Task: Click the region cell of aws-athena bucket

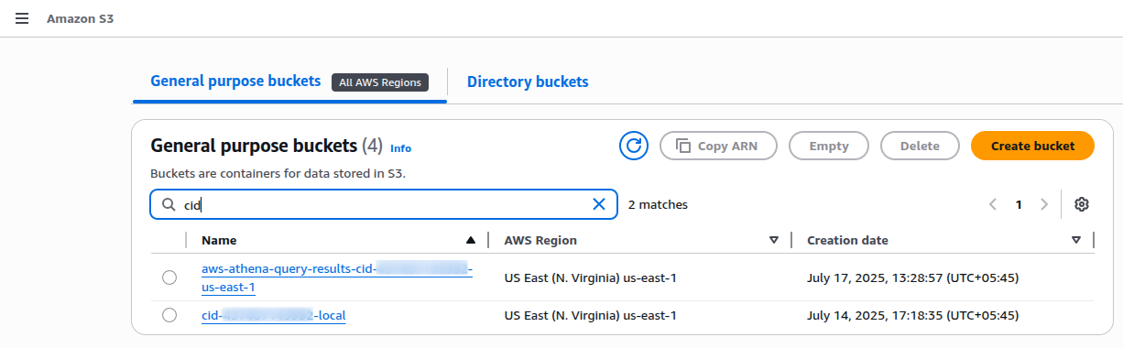Action: (591, 277)
